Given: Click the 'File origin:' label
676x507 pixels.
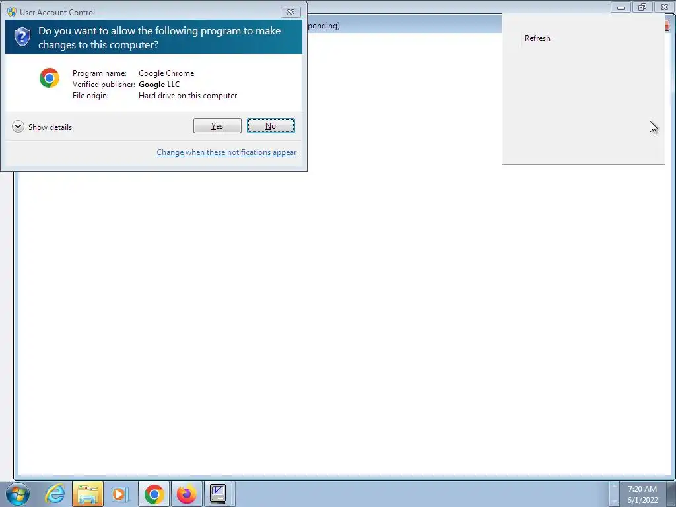Looking at the screenshot, I should coord(90,96).
